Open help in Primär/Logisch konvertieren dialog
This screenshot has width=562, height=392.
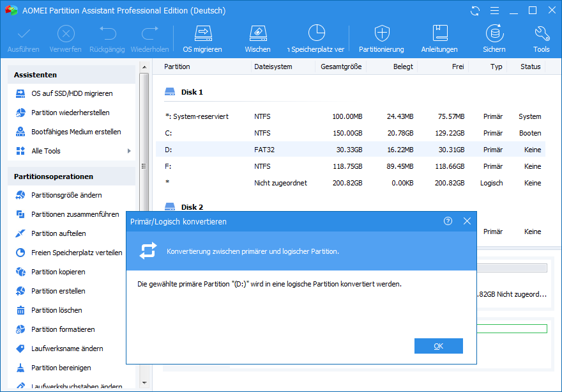[x=448, y=221]
